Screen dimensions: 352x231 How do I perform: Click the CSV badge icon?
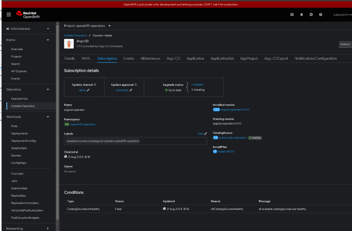pos(216,110)
